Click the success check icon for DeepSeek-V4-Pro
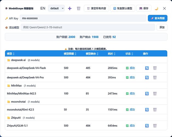172x137 pixels. [127, 78]
